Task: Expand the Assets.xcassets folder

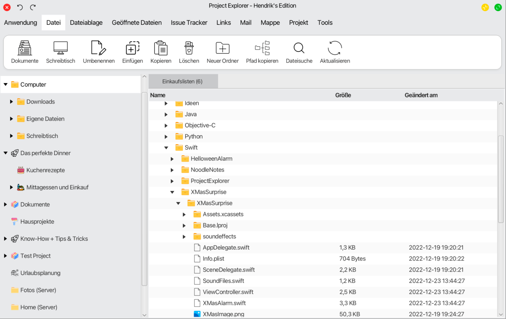Action: pos(184,214)
